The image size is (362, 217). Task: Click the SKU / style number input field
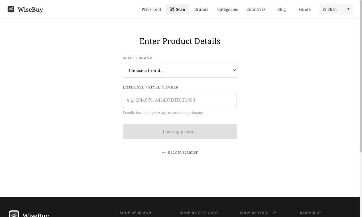(x=180, y=100)
